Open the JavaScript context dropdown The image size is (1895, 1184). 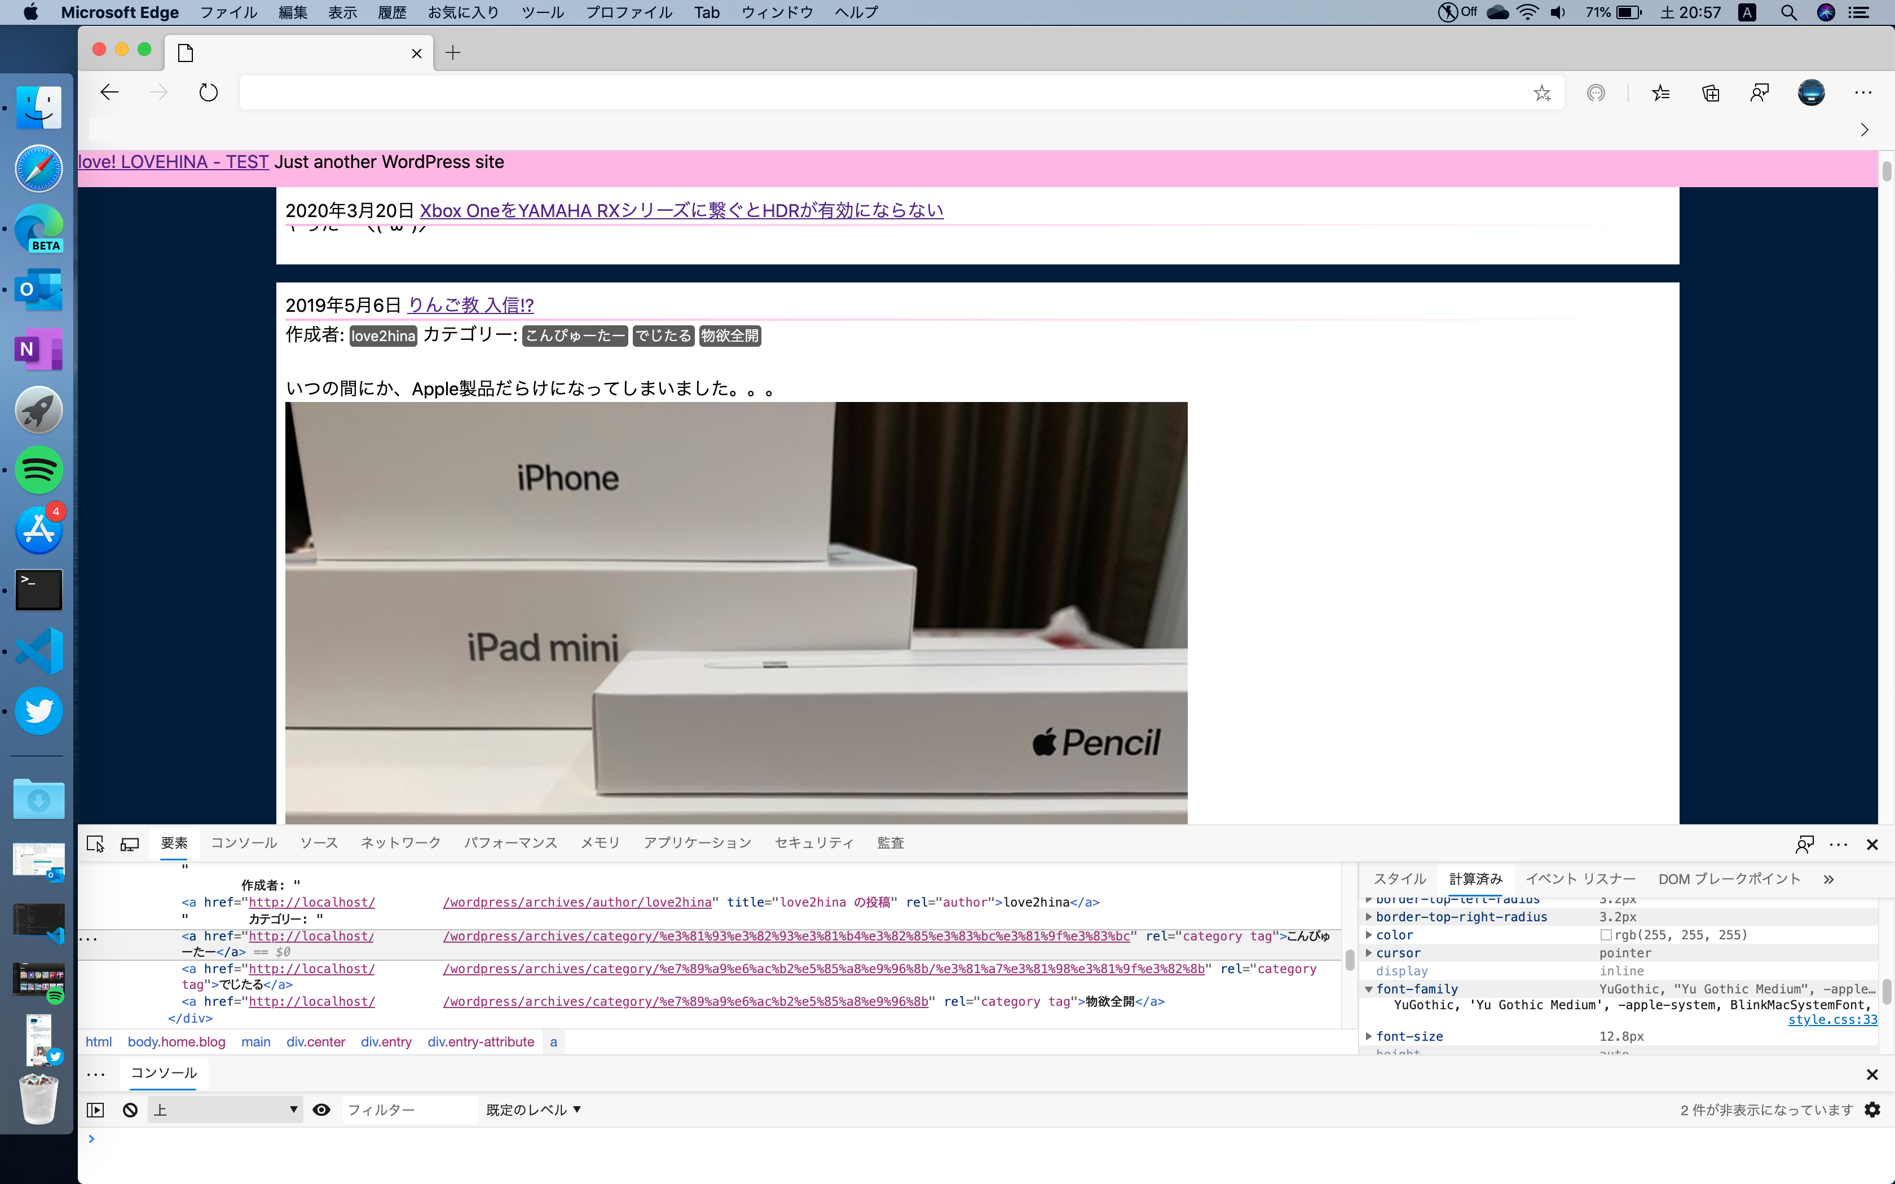point(226,1110)
